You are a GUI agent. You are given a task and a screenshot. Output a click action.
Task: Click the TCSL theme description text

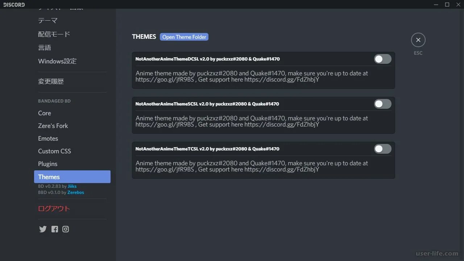[252, 166]
